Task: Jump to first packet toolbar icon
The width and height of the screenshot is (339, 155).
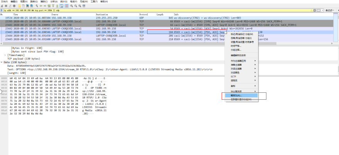Action: [53, 6]
